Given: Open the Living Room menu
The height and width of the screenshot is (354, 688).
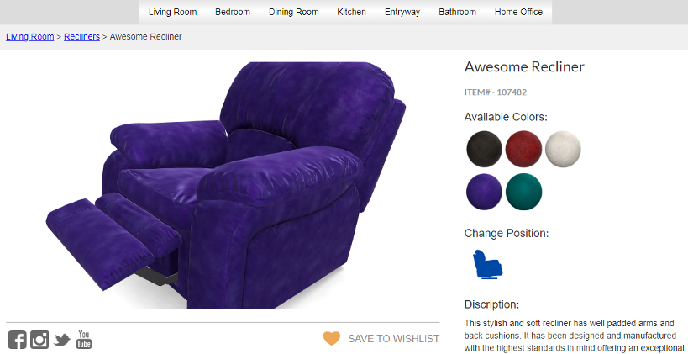Looking at the screenshot, I should point(172,12).
